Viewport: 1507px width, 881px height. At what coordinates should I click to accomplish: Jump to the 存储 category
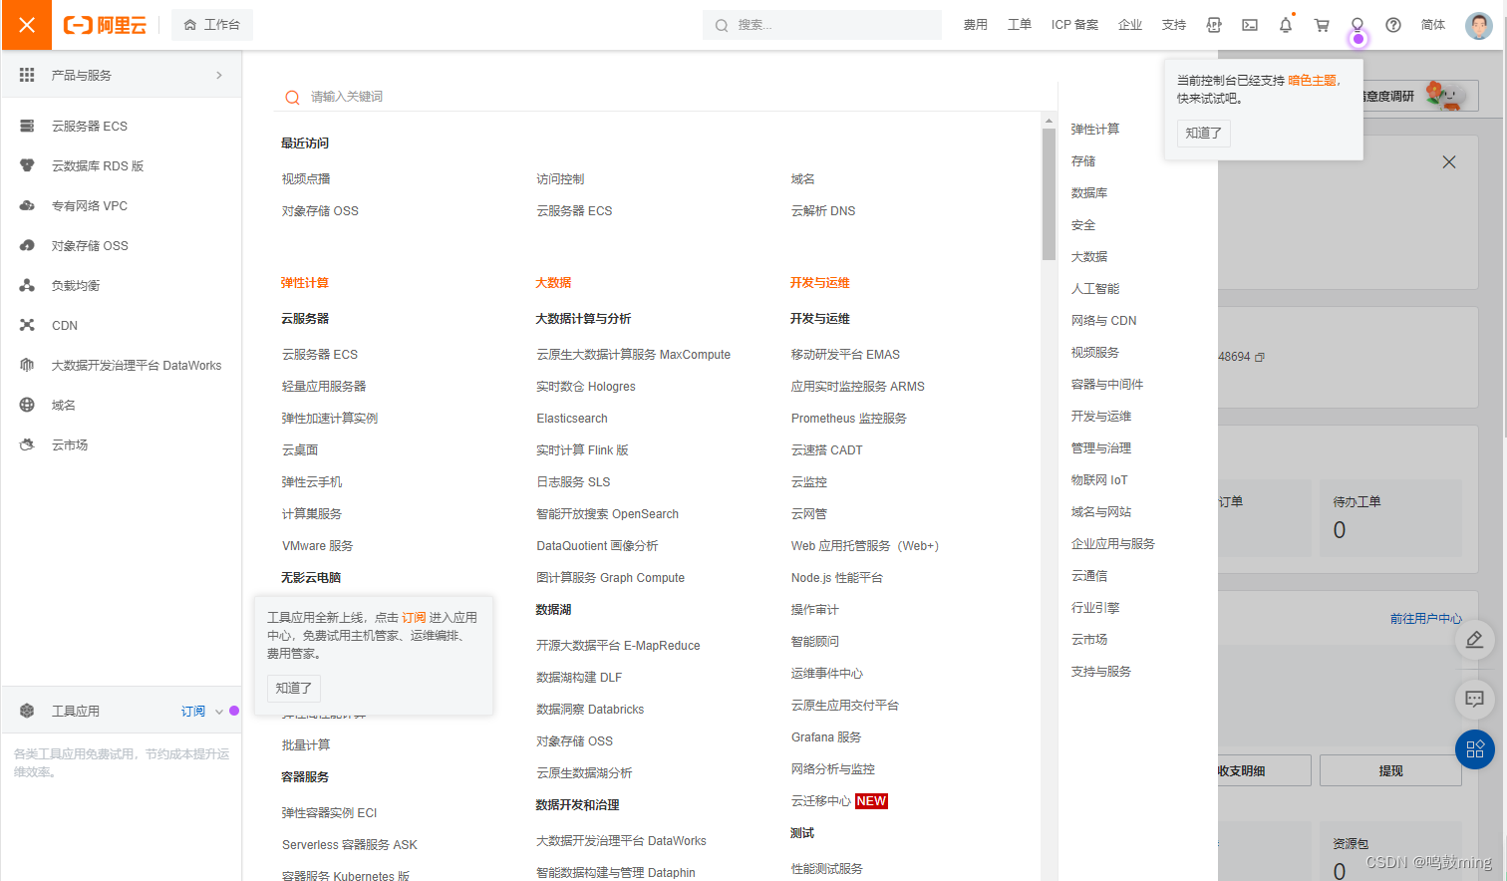coord(1083,161)
